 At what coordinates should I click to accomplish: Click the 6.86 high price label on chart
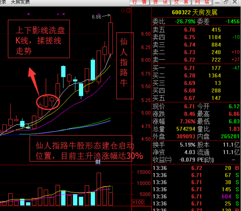(96, 17)
